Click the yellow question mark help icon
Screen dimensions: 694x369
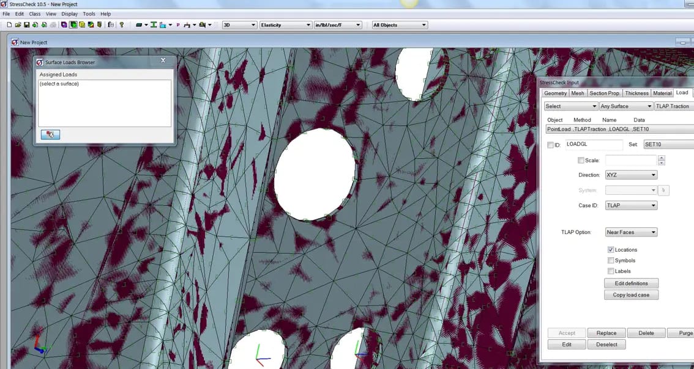(122, 25)
